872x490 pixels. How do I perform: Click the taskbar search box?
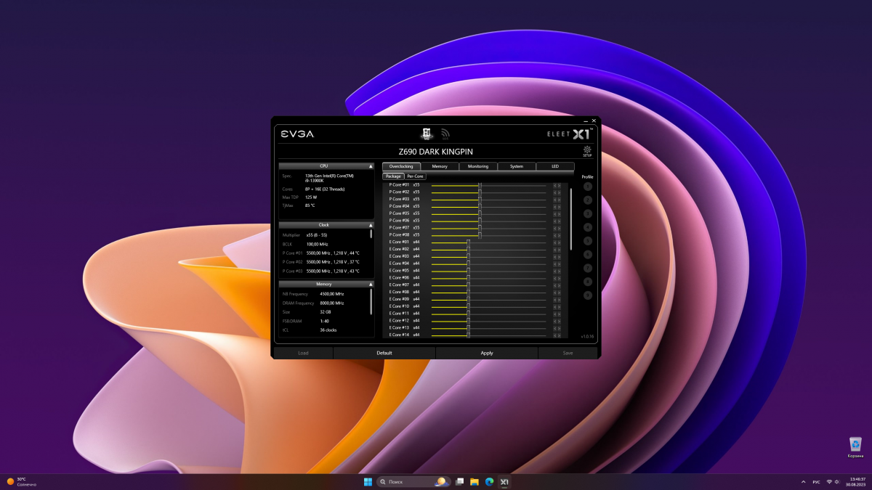[413, 481]
